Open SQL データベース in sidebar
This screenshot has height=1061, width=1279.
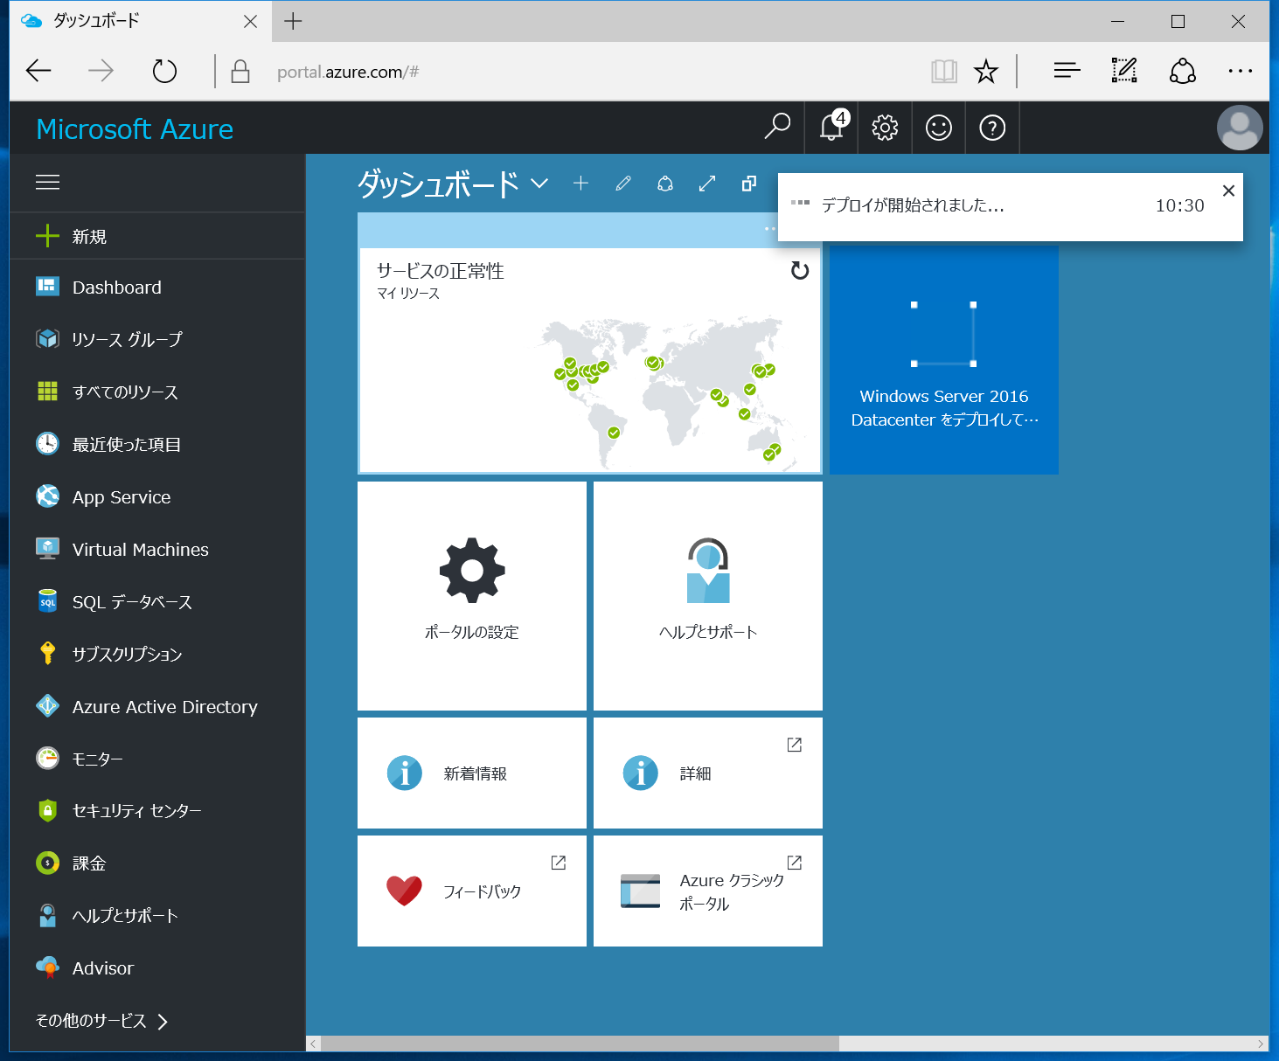pos(157,601)
